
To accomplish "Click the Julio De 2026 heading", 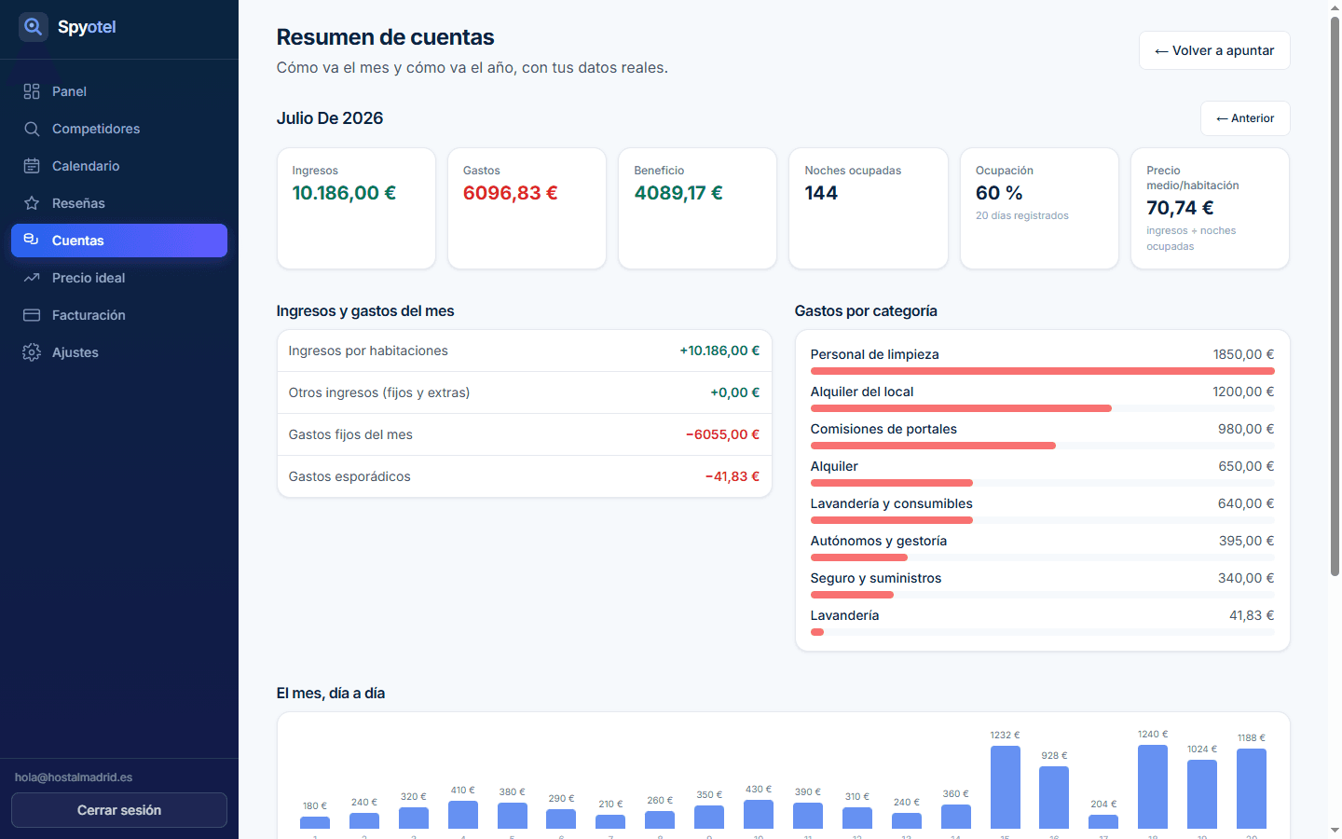I will point(330,118).
